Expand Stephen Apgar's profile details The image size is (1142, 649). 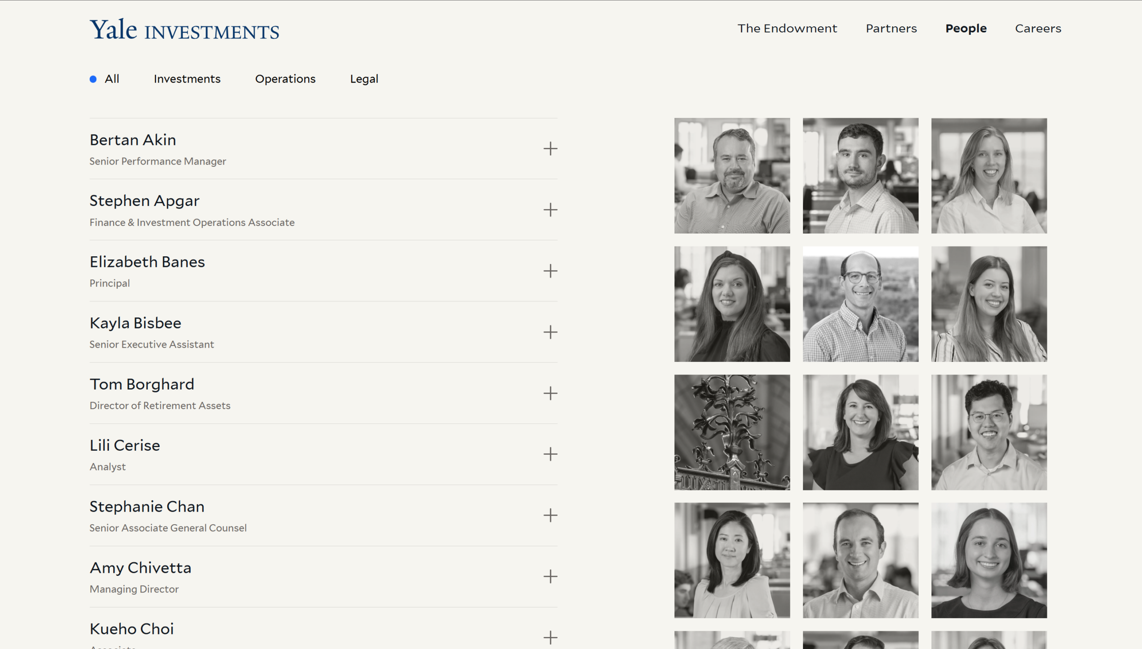[x=550, y=210]
